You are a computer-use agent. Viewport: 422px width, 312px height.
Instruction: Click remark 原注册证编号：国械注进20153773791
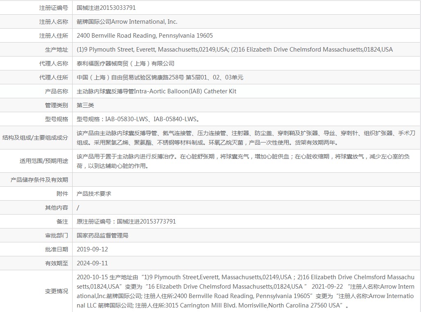click(126, 222)
